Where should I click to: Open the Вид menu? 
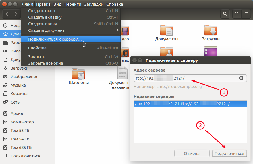[57, 4]
